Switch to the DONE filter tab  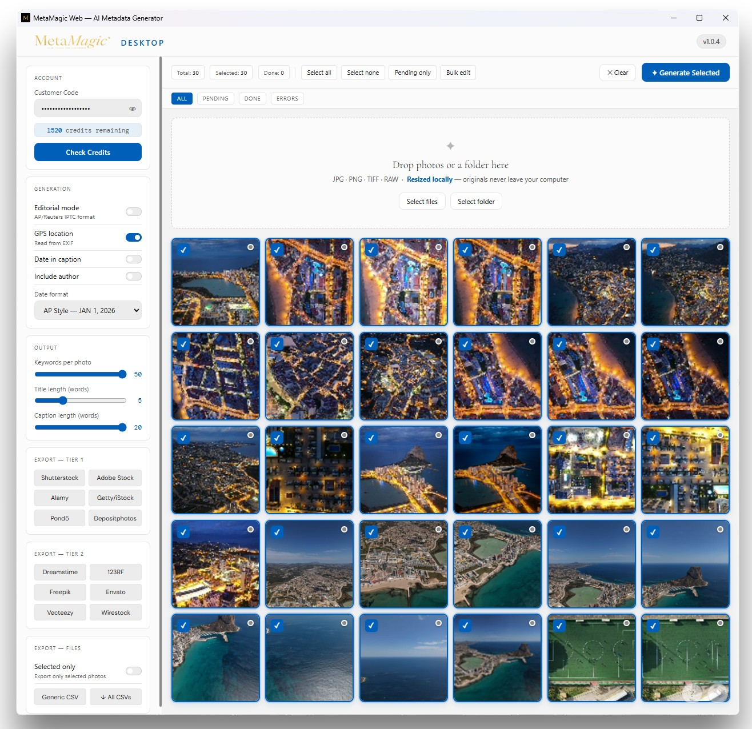253,99
